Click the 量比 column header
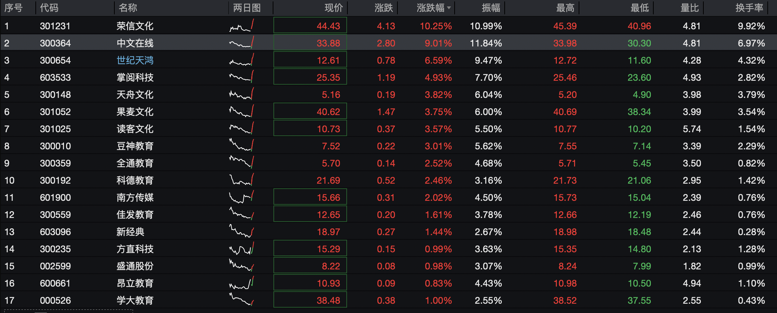The width and height of the screenshot is (777, 313). click(x=689, y=8)
